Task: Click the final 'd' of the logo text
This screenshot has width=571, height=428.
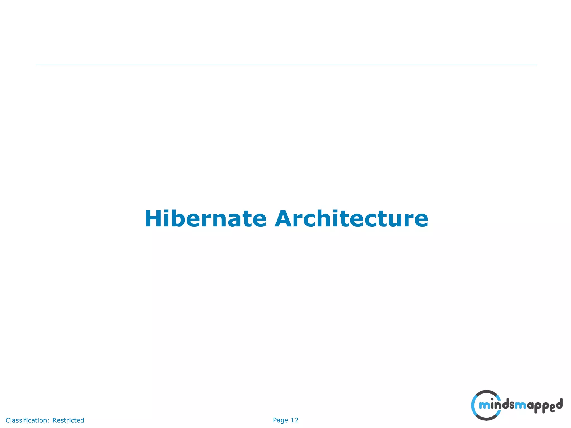Action: 559,404
